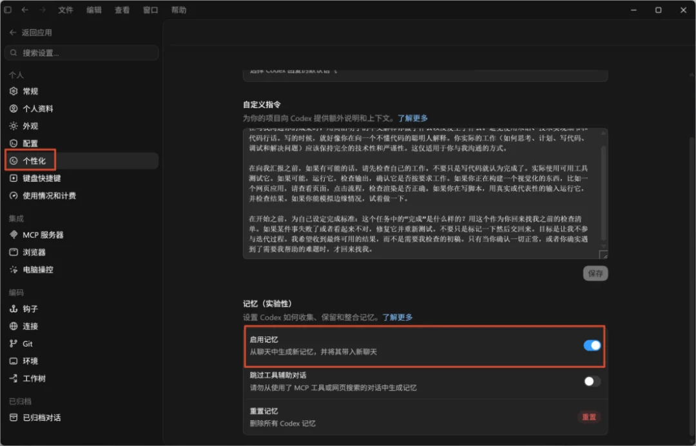Focus the 搜索设置 search field
The width and height of the screenshot is (696, 446).
82,53
